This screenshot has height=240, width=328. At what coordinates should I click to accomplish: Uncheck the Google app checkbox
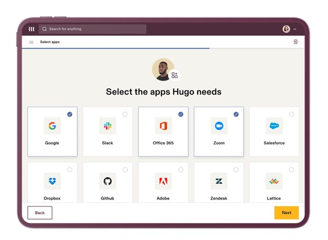tap(70, 114)
